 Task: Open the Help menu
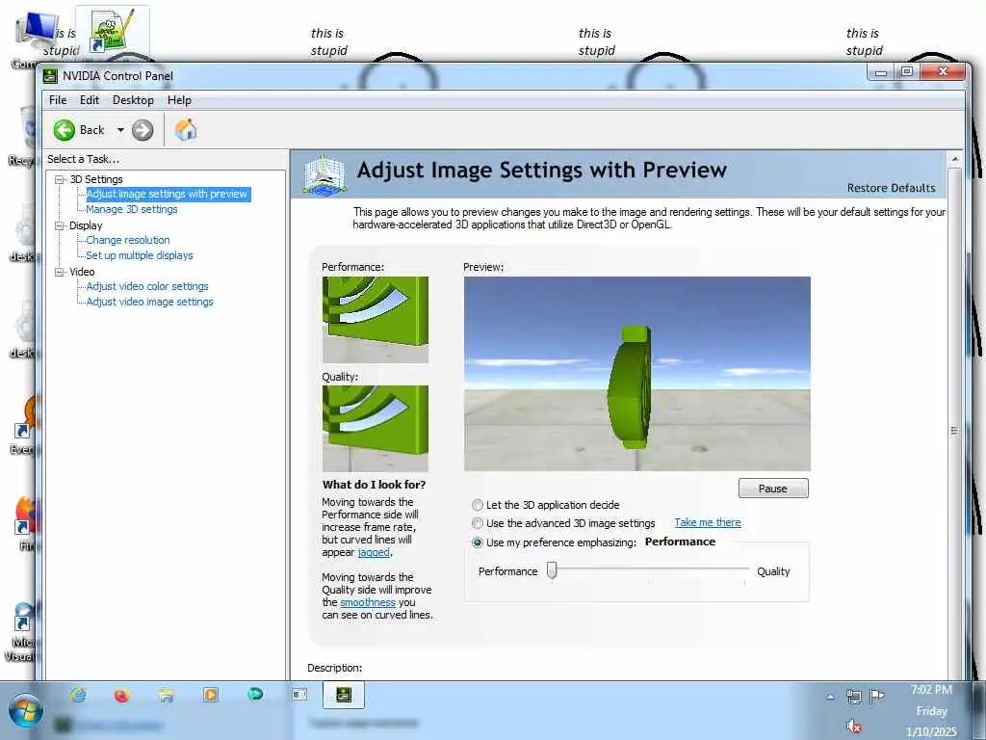coord(179,100)
